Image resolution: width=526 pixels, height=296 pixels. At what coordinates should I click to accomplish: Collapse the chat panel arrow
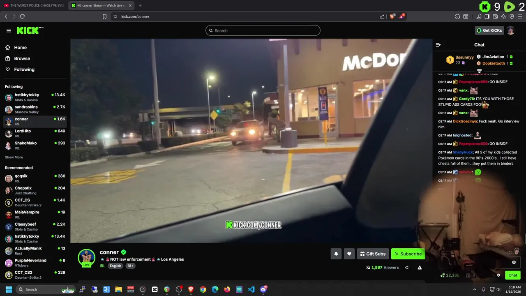(x=438, y=45)
